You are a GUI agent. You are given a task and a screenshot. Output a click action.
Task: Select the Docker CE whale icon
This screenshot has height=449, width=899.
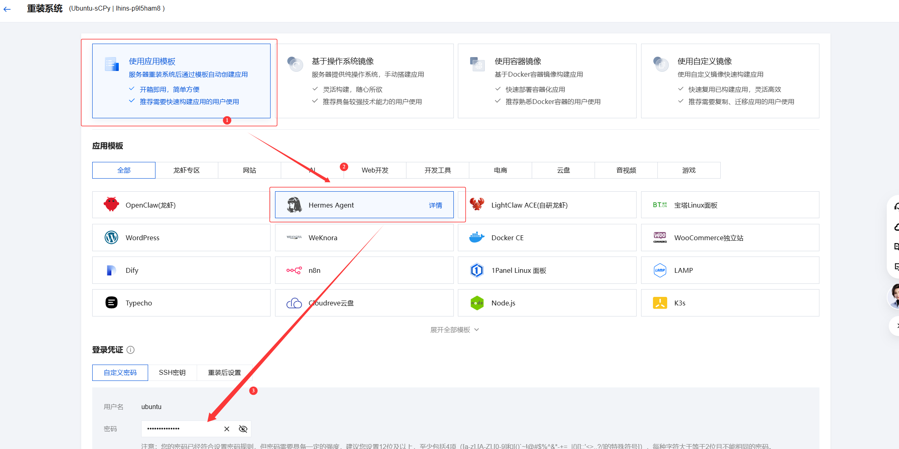(x=477, y=237)
